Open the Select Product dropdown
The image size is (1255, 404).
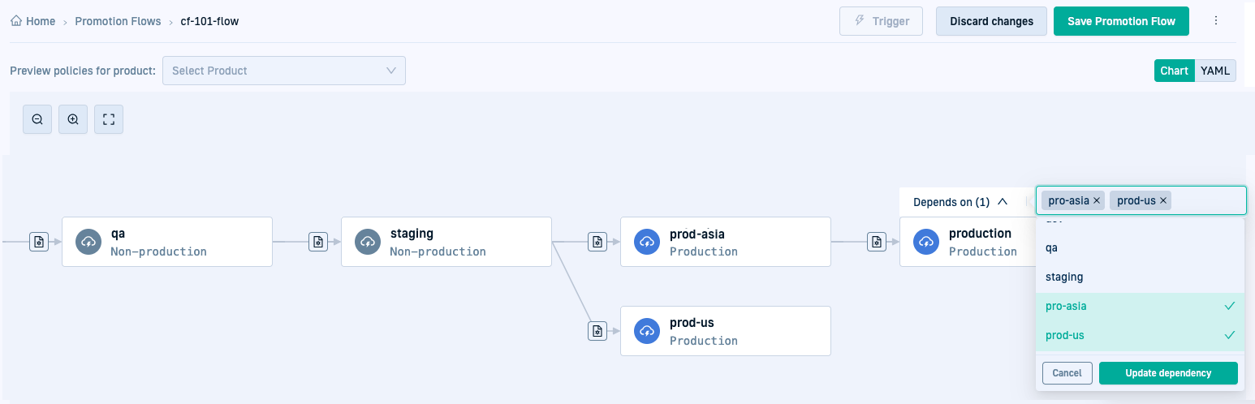point(284,71)
